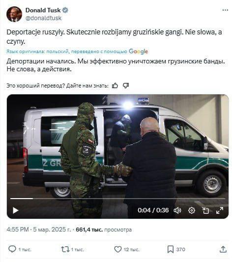Click Donald Tusk's profile avatar
The width and height of the screenshot is (232, 262).
pyautogui.click(x=14, y=14)
